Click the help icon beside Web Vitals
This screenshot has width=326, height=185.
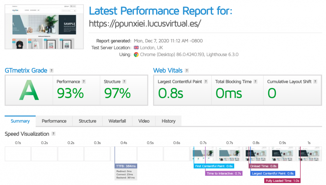[187, 71]
